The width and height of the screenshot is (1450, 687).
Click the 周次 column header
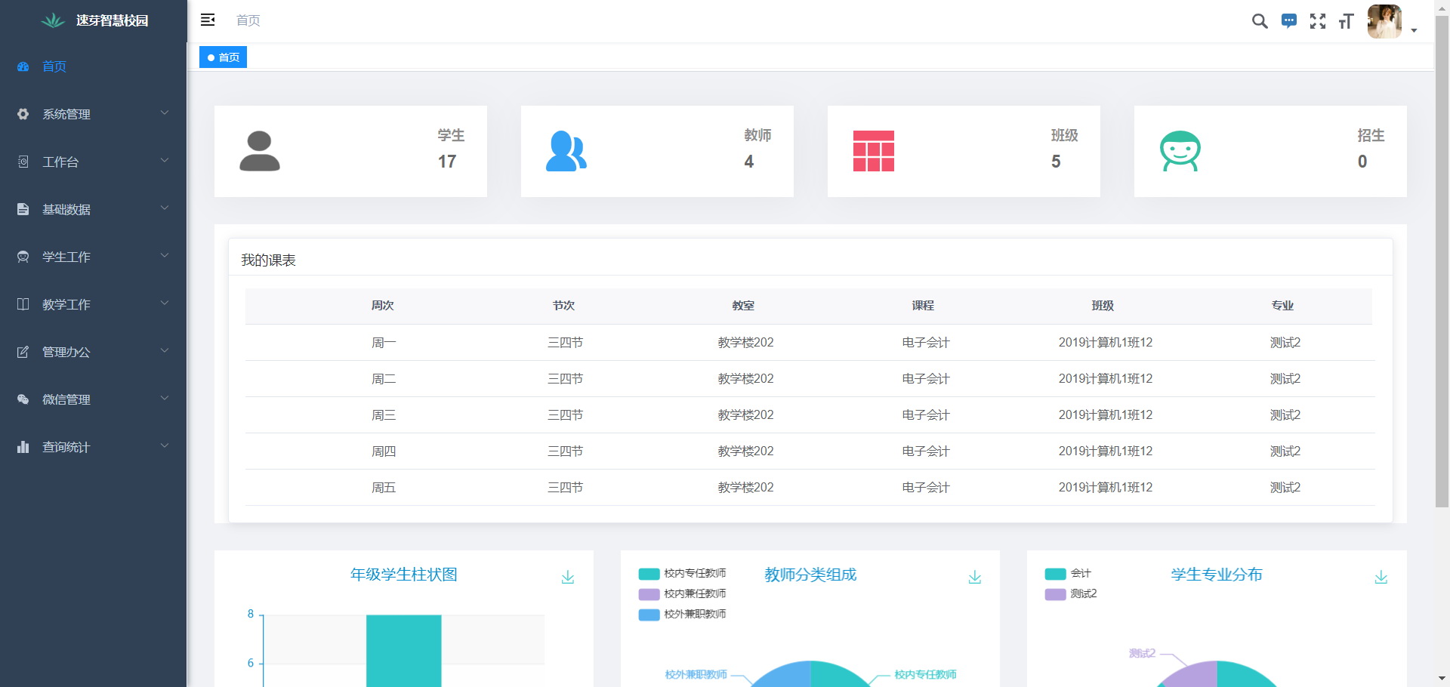[382, 306]
